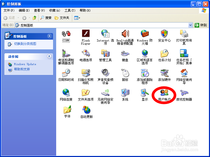Open 鼠标 settings icon
210x157 pixels.
pos(125,73)
